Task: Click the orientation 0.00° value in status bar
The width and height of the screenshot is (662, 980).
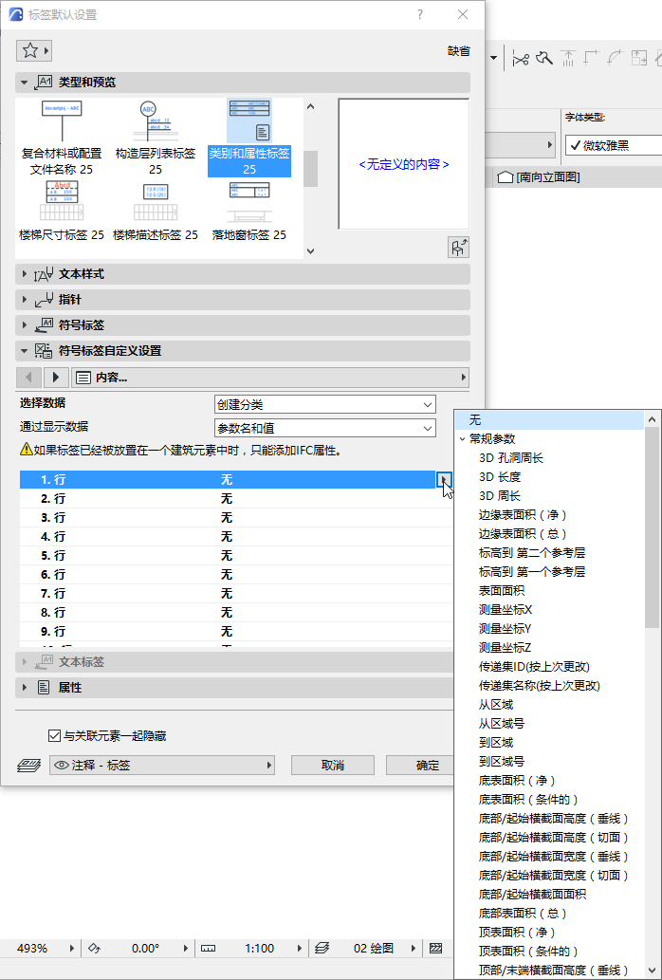Action: (145, 948)
